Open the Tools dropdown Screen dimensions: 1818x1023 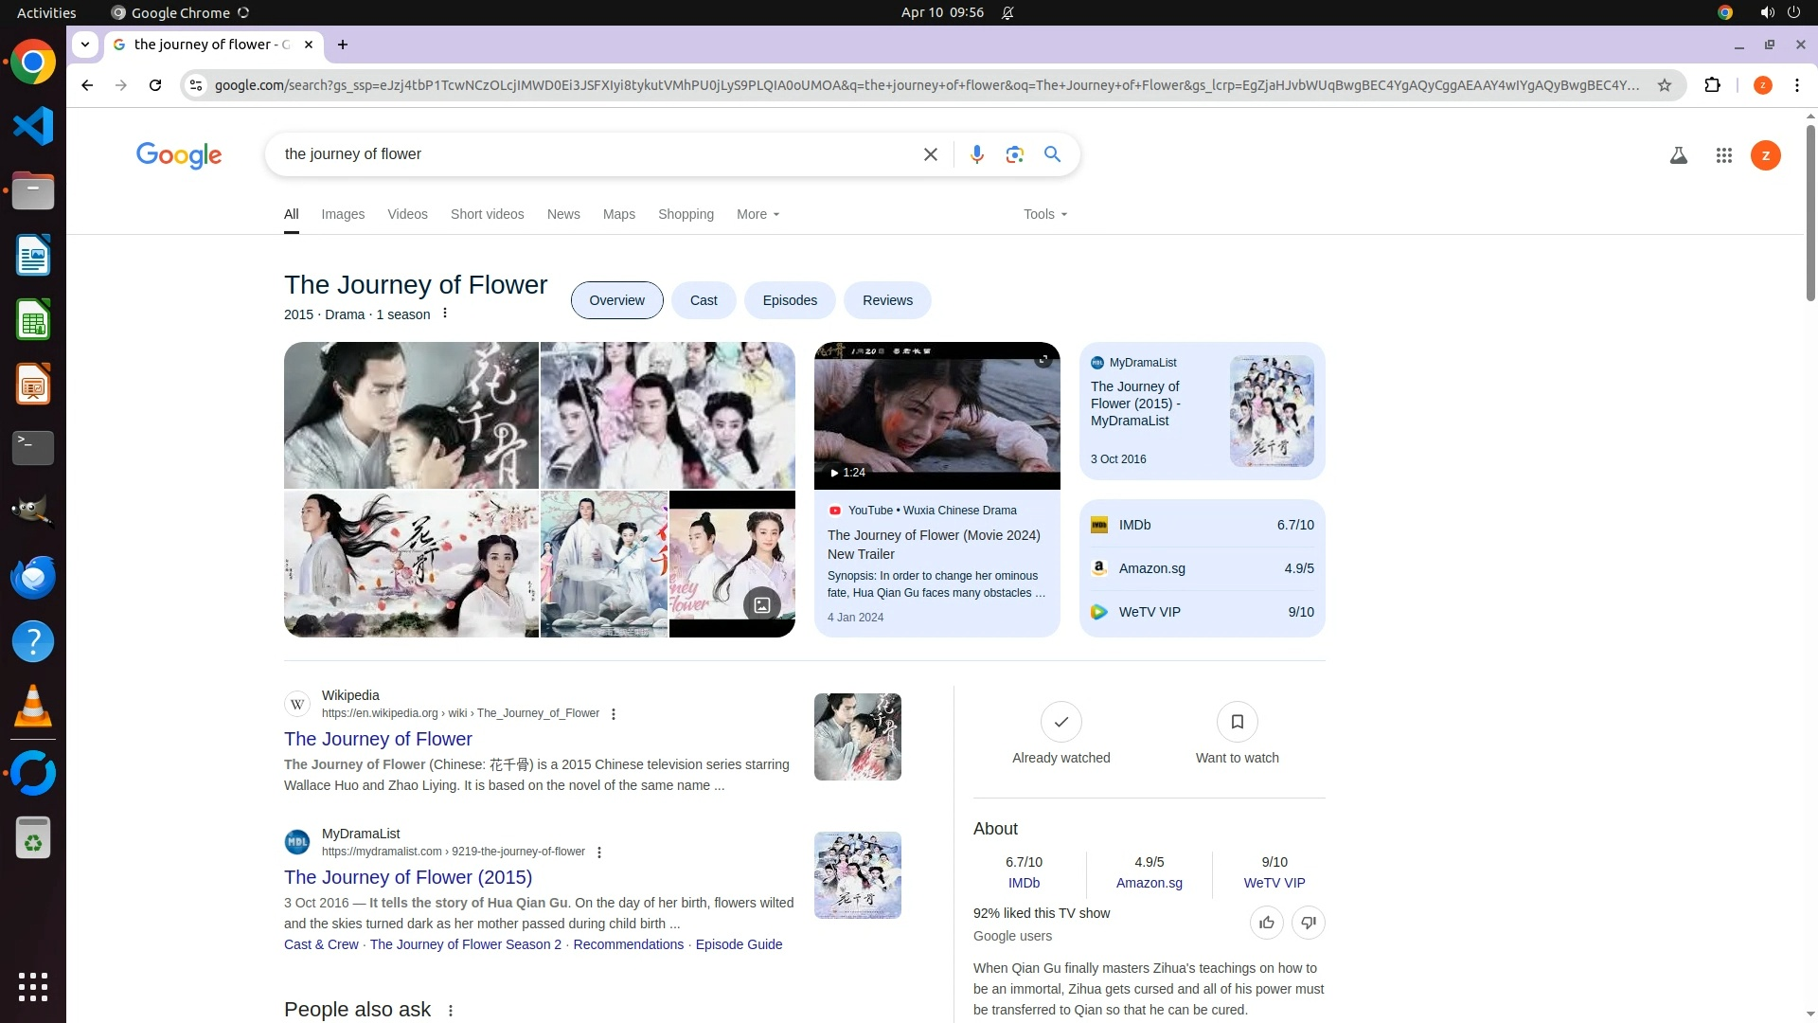(1044, 214)
